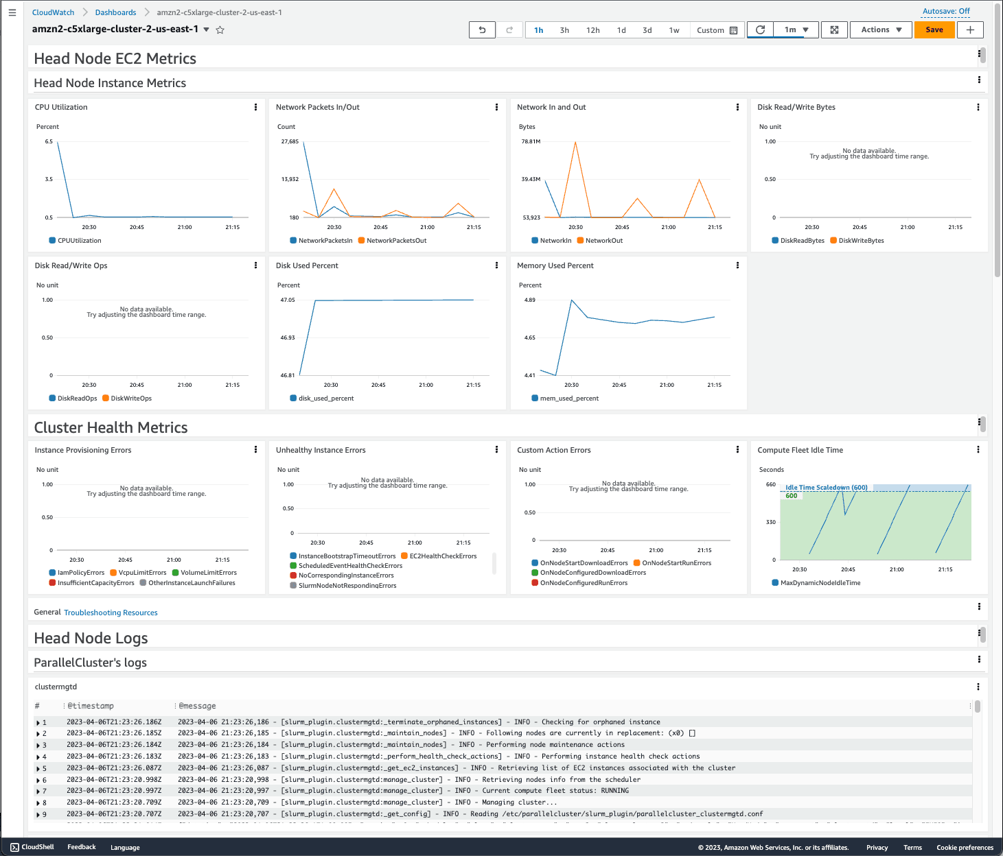Click the Save button
Image resolution: width=1003 pixels, height=856 pixels.
(934, 29)
